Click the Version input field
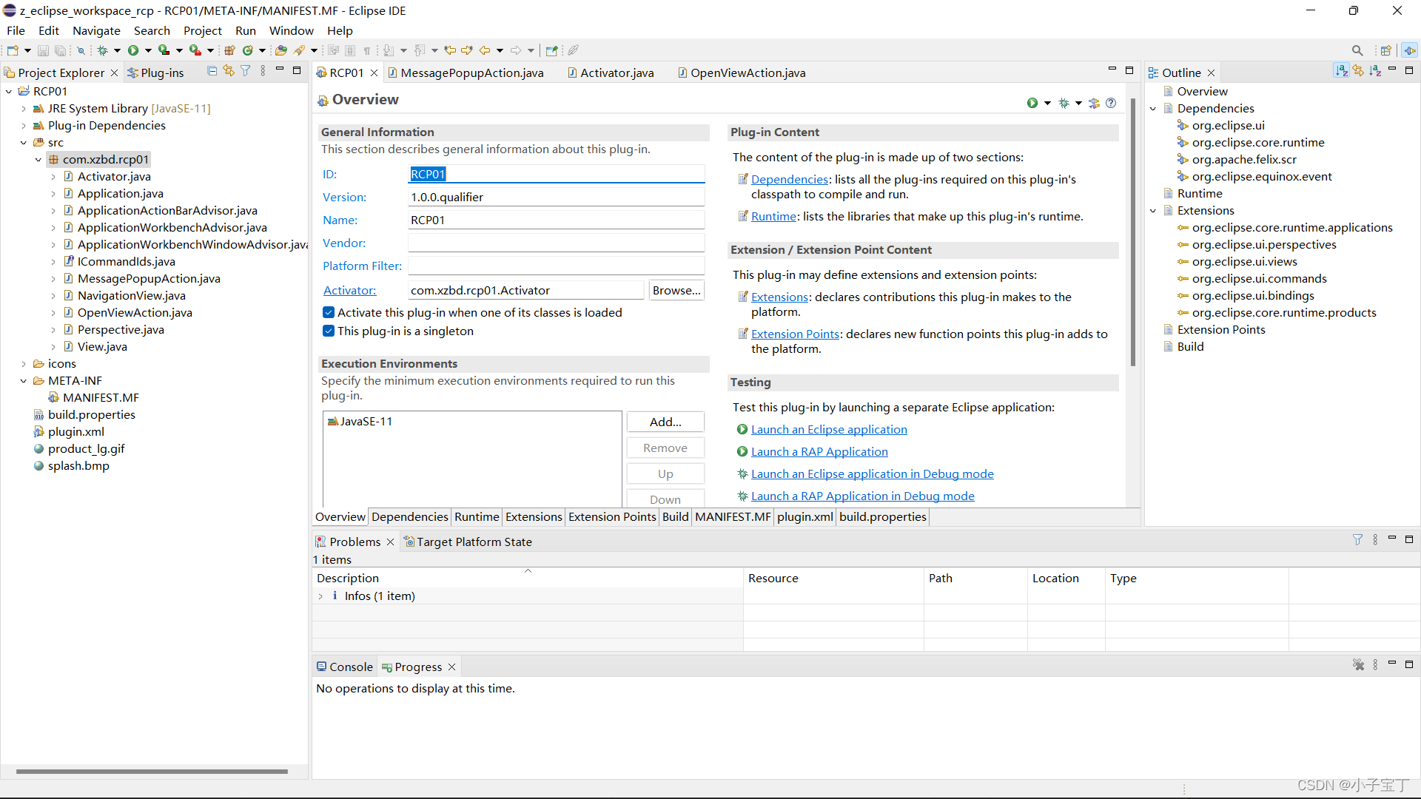The height and width of the screenshot is (799, 1421). (x=557, y=197)
